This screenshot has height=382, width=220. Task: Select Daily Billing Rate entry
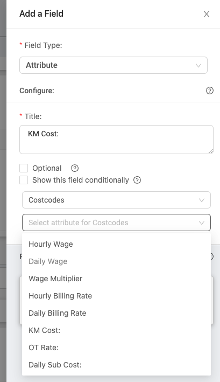click(x=116, y=313)
